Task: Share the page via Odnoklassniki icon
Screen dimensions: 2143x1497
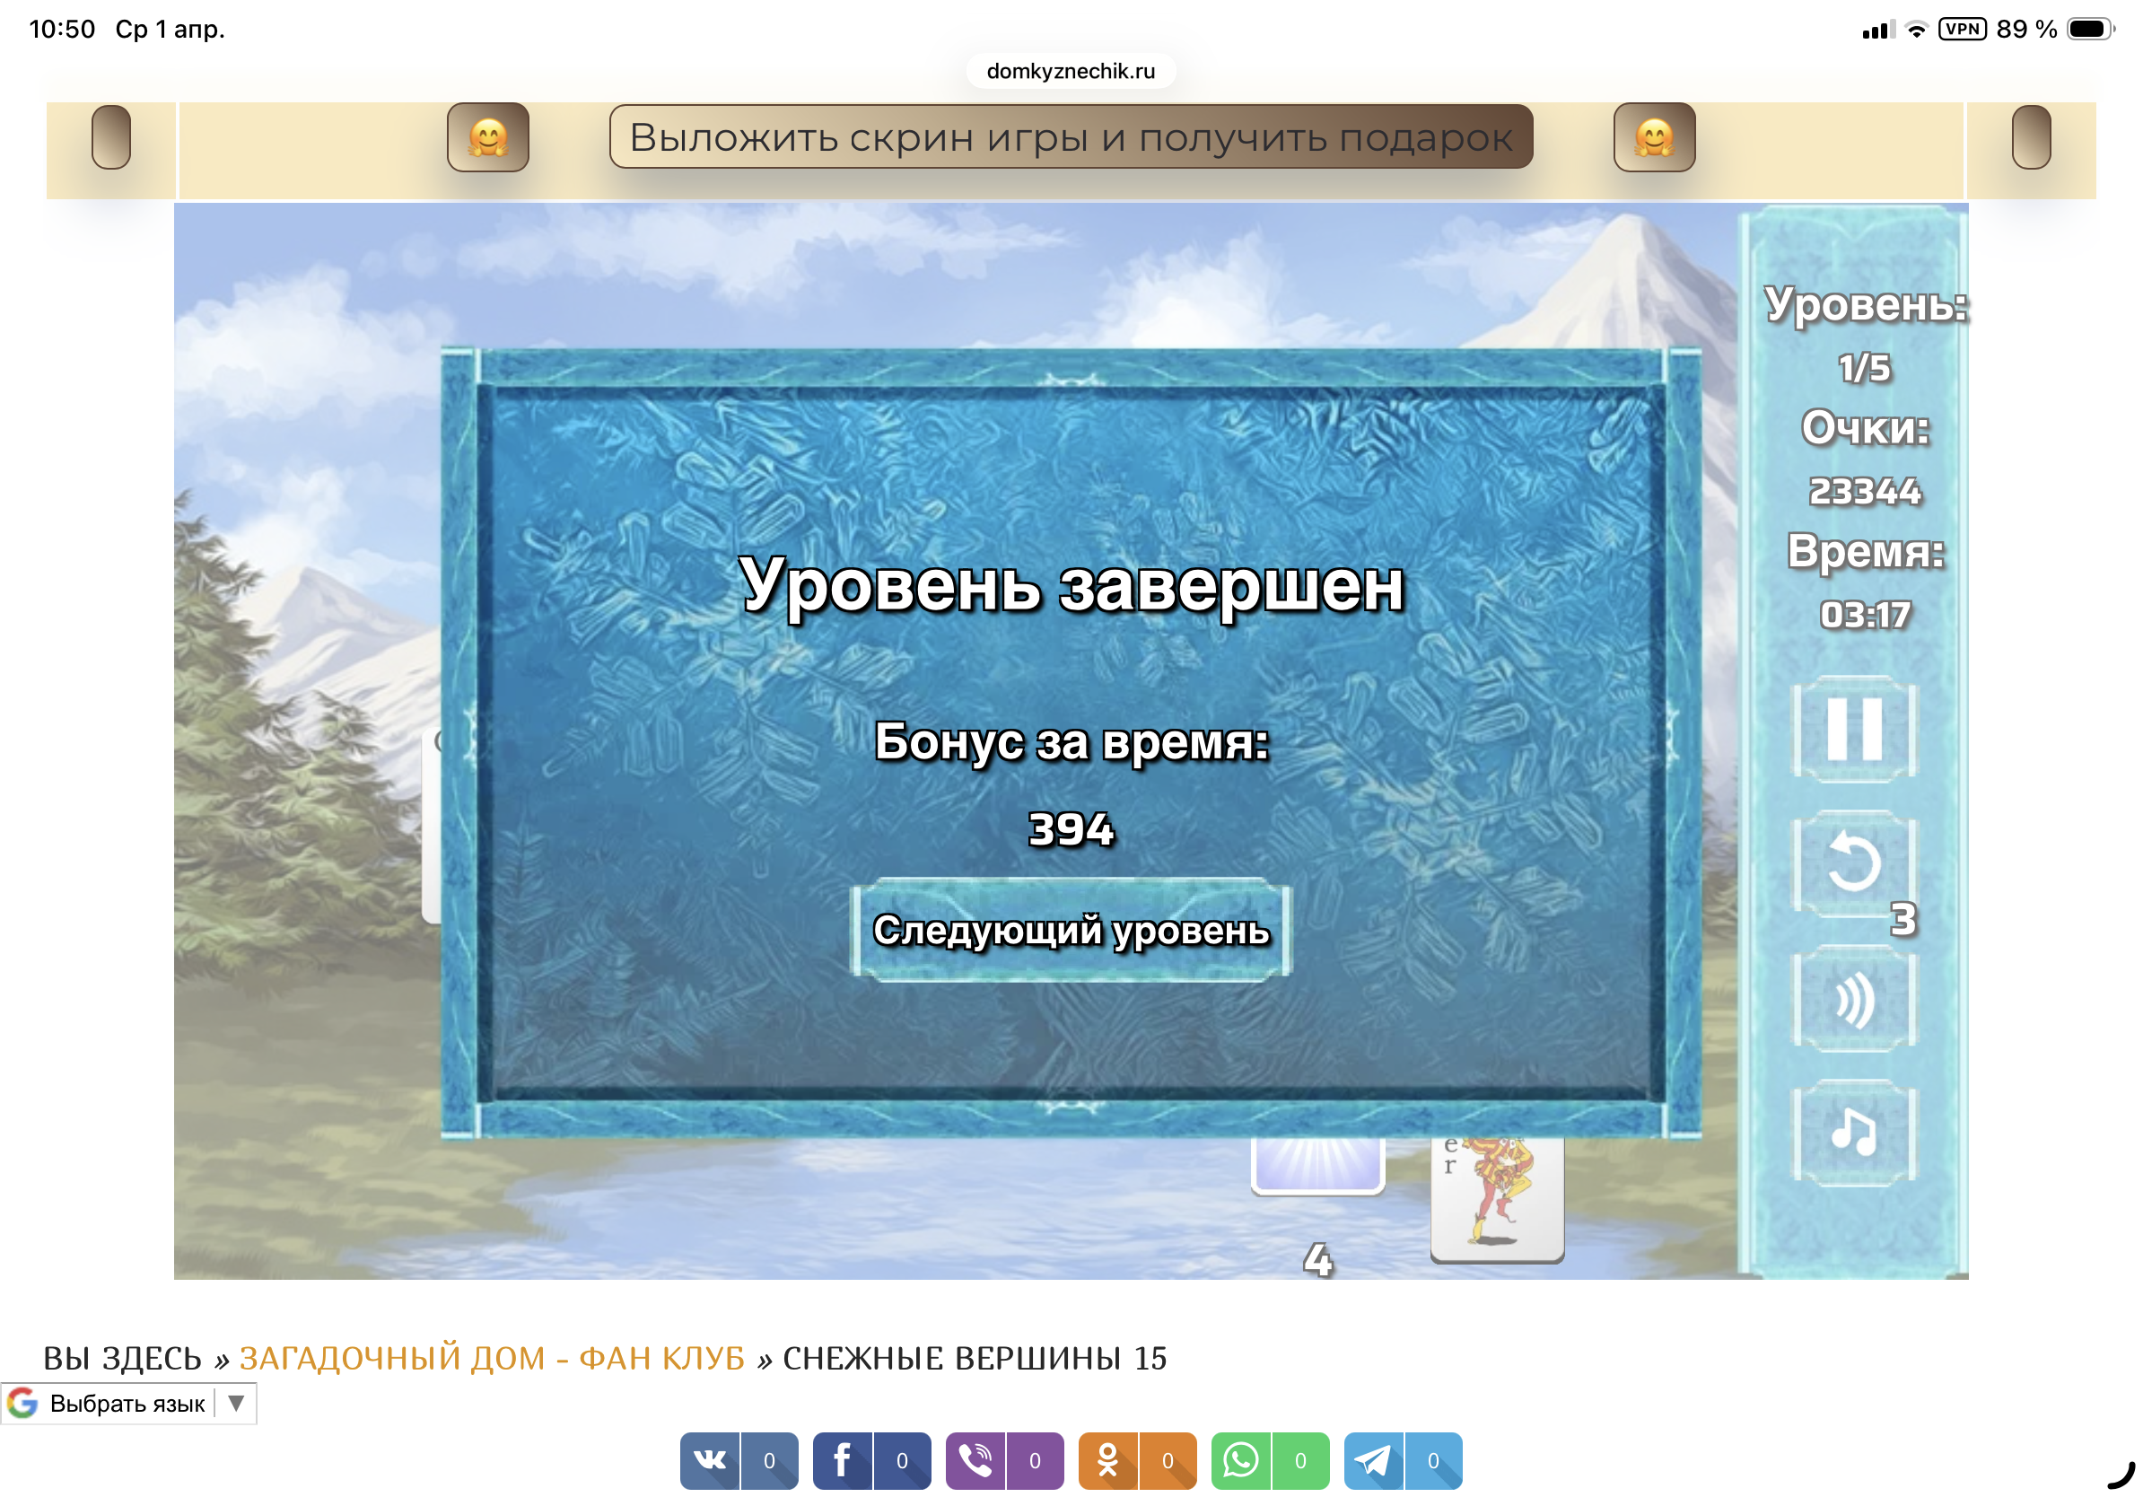Action: [x=1108, y=1460]
